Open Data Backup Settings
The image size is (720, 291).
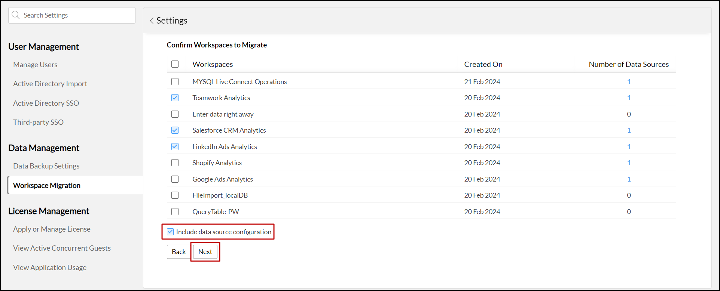coord(46,166)
